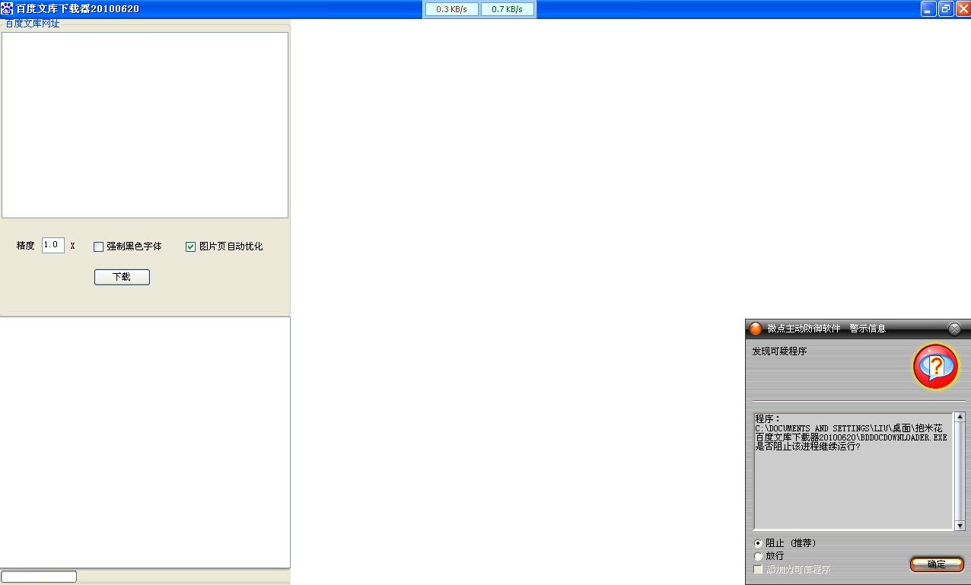Click the 0.3 KB/s speed indicator
Image resolution: width=971 pixels, height=585 pixels.
[x=452, y=9]
